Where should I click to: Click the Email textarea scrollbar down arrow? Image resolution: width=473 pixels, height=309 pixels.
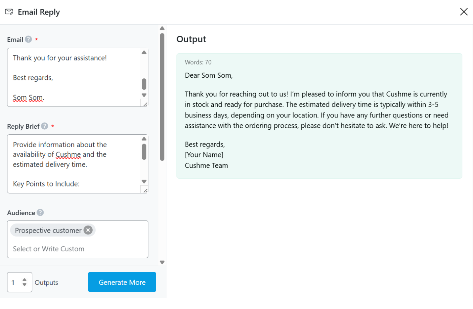(144, 95)
